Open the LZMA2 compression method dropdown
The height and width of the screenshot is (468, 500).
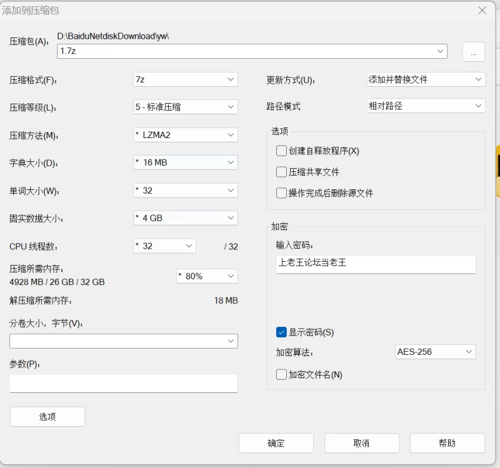[x=186, y=135]
